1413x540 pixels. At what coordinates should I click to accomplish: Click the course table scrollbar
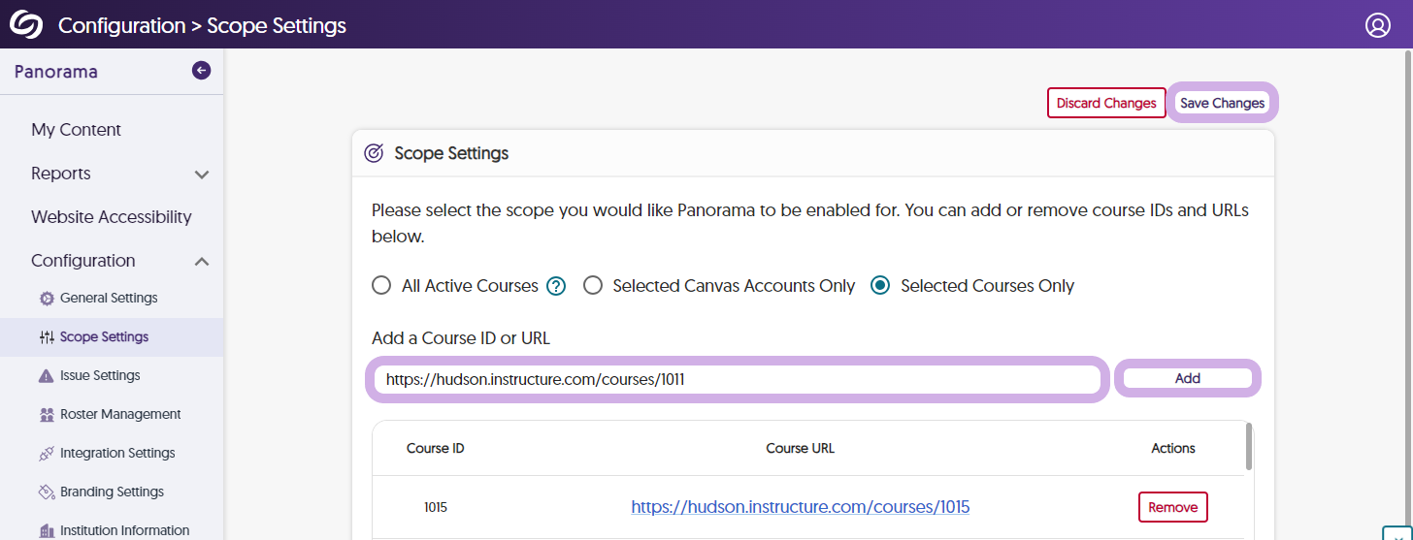pos(1247,446)
